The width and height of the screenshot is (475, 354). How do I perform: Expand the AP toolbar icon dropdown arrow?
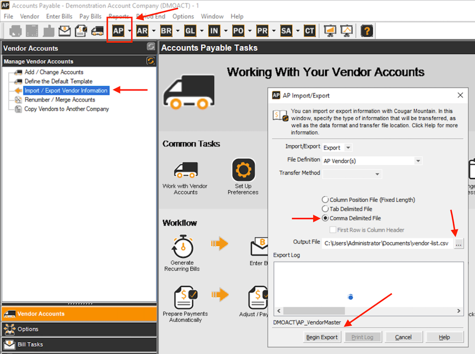pos(130,31)
